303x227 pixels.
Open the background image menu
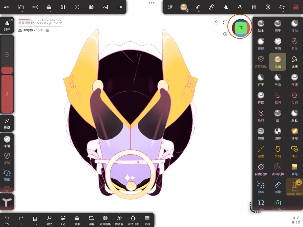[105, 7]
